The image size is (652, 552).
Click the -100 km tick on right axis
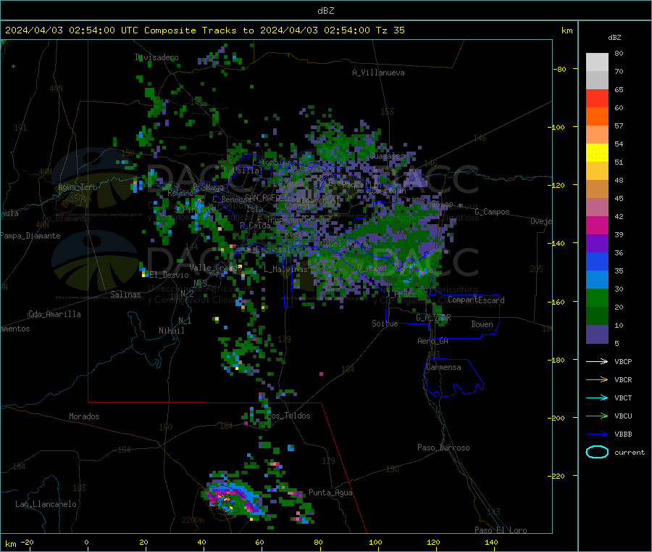click(558, 127)
